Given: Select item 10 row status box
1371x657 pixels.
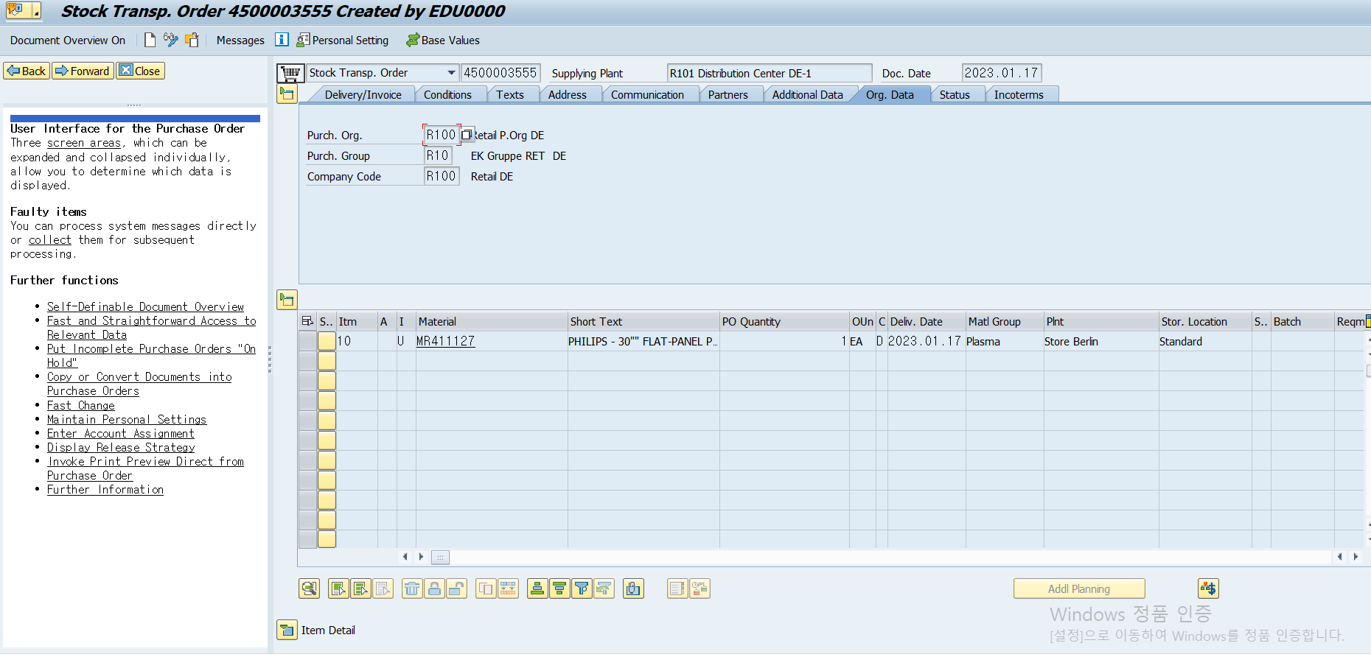Looking at the screenshot, I should pos(327,341).
